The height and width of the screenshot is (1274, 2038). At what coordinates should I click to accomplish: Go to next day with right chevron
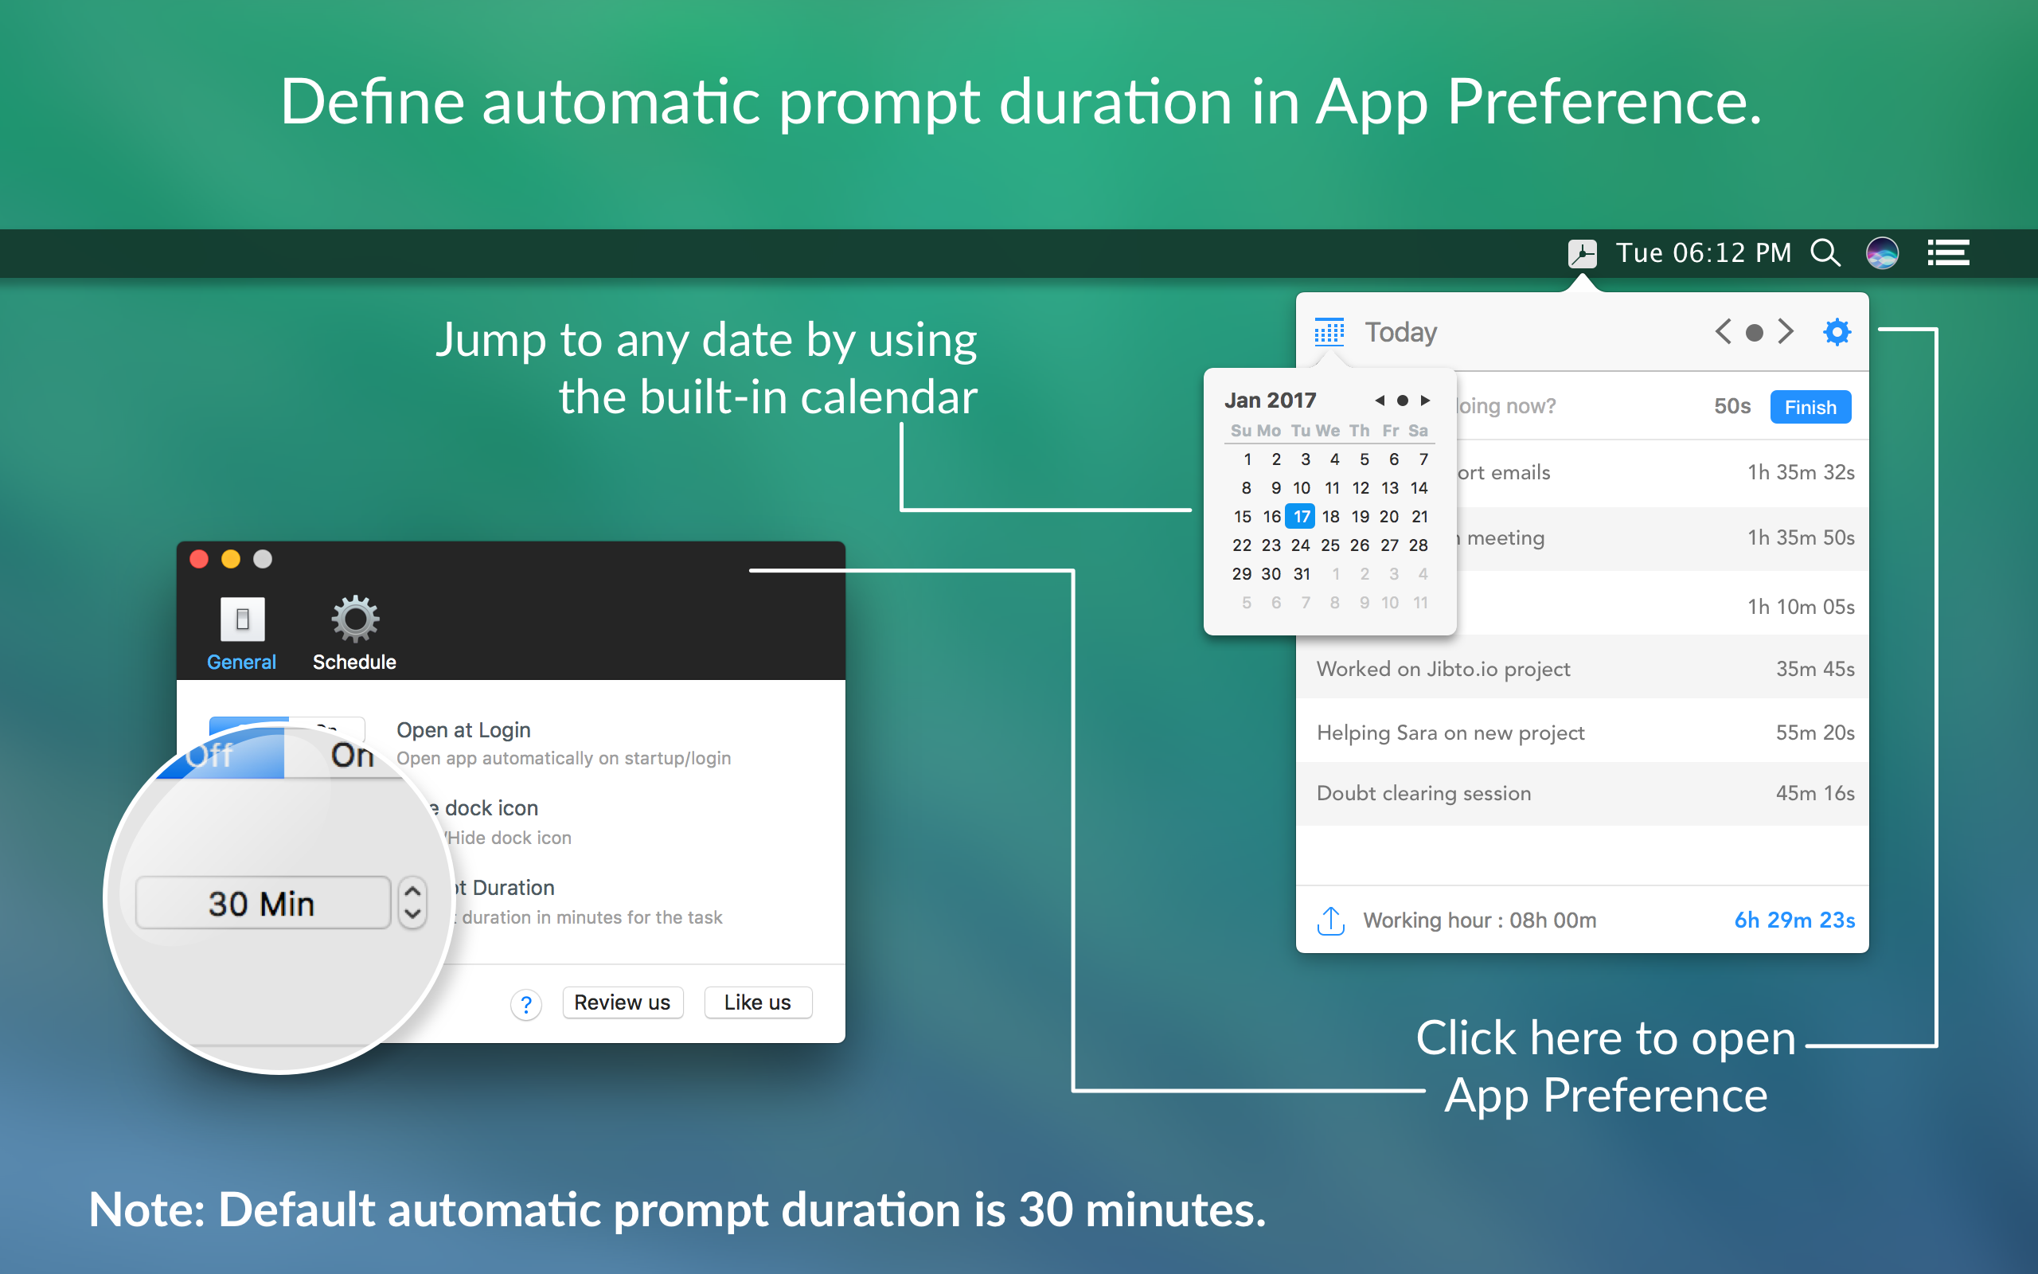pos(1786,332)
